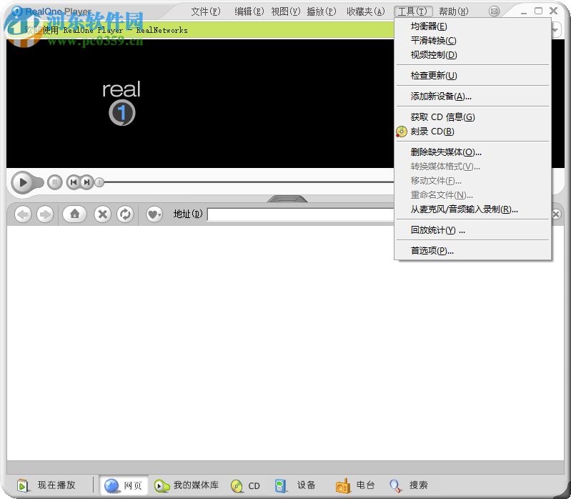Click the RealOne Player logo icon
This screenshot has width=571, height=499.
pyautogui.click(x=16, y=11)
